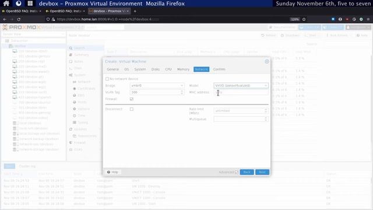Click the Reboot button in node toolbar
This screenshot has height=210, width=373.
(x=268, y=36)
